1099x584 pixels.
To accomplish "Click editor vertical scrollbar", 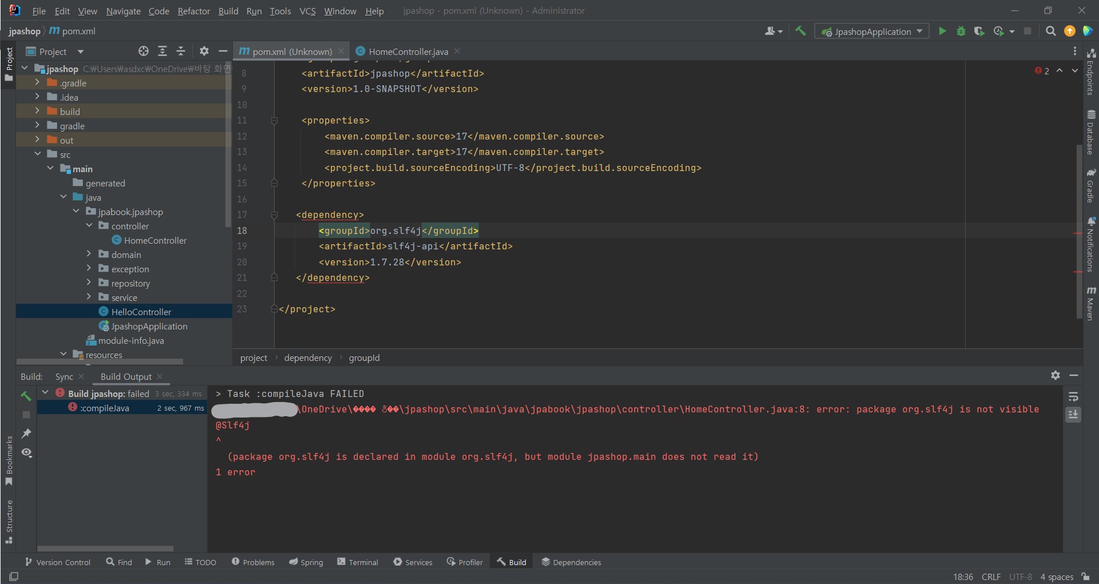I will coord(1078,232).
